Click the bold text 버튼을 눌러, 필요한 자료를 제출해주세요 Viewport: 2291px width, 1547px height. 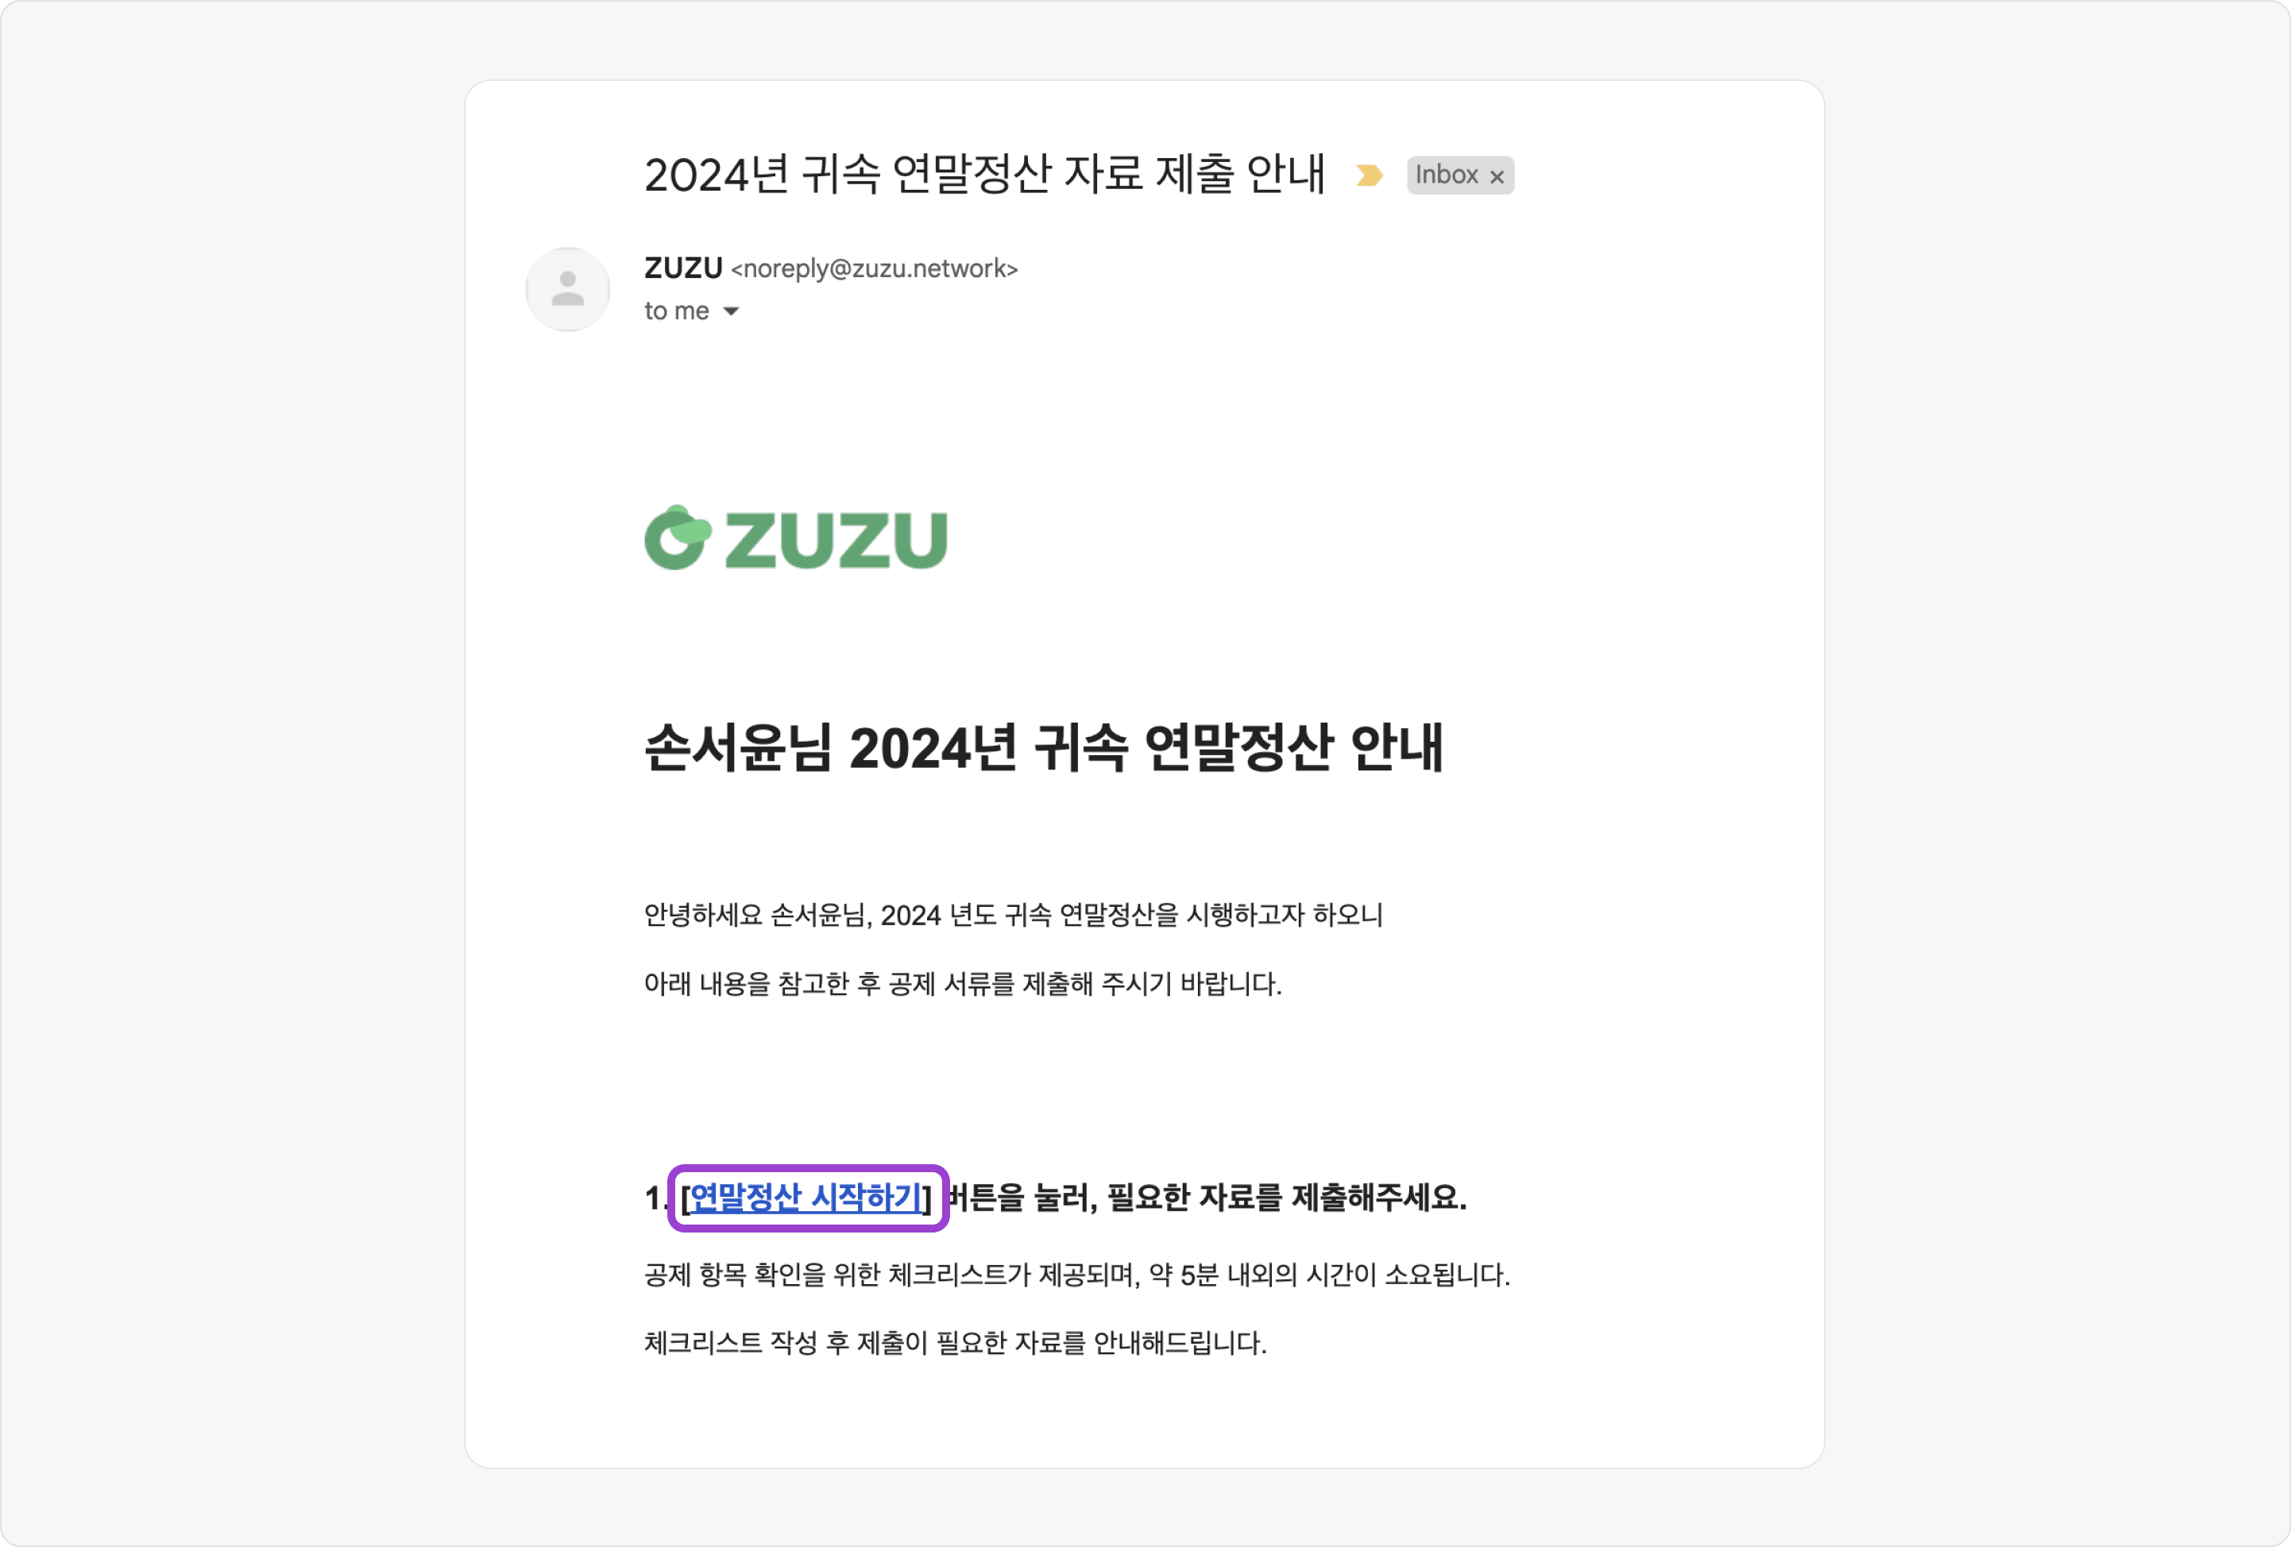point(1207,1198)
